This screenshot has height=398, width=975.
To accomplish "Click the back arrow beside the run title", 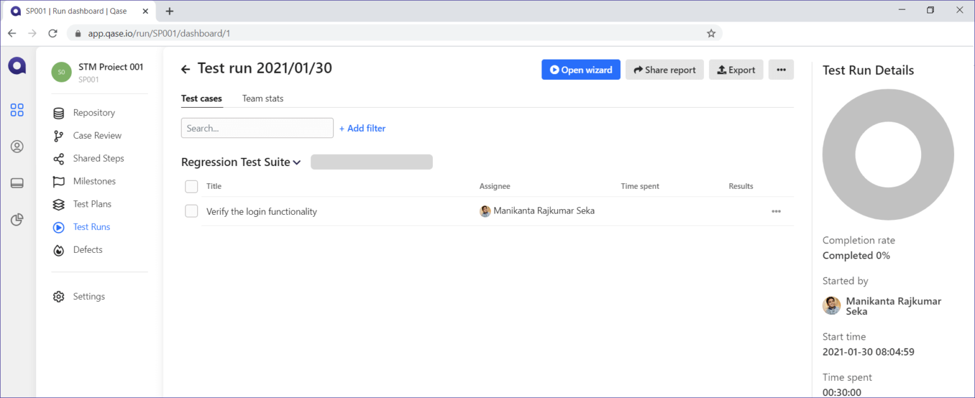I will 185,68.
